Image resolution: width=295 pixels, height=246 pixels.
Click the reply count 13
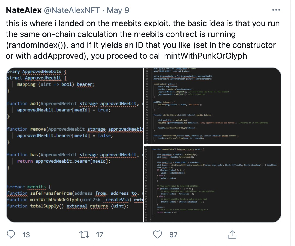pos(26,235)
